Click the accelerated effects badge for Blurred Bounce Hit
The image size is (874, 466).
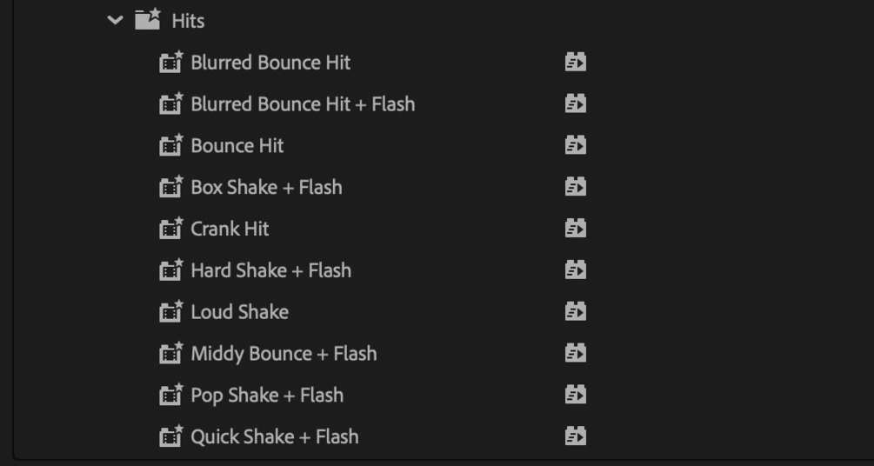click(575, 63)
